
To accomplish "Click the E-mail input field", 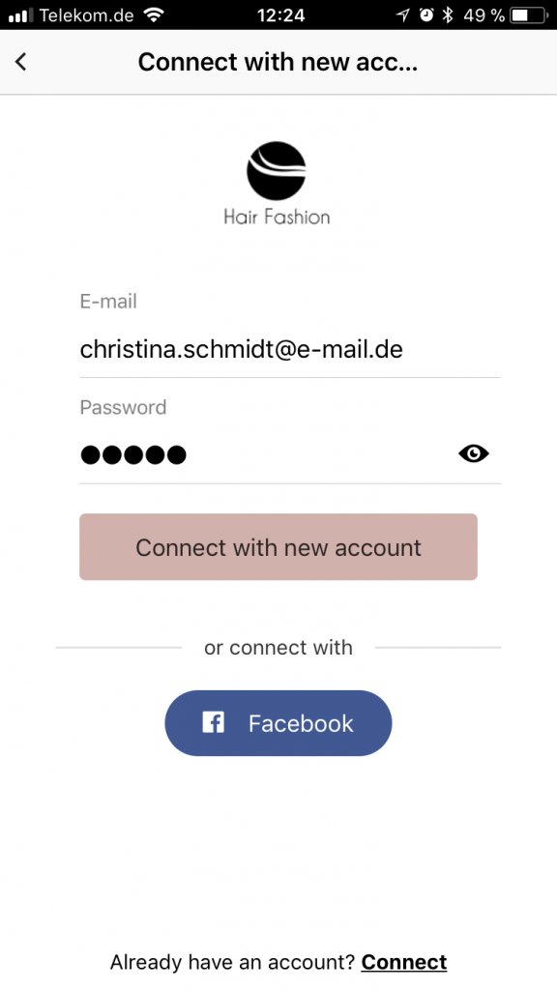I will click(290, 349).
